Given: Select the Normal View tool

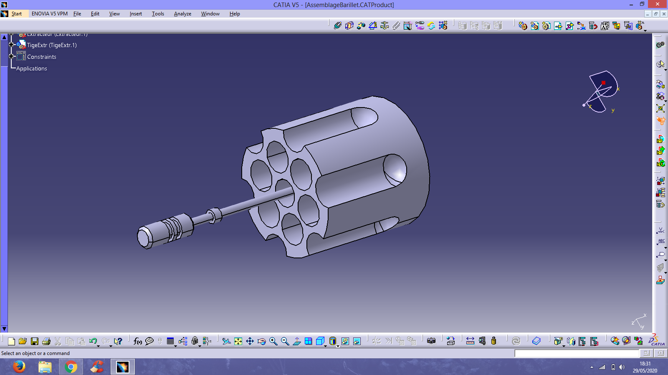Looking at the screenshot, I should (296, 341).
